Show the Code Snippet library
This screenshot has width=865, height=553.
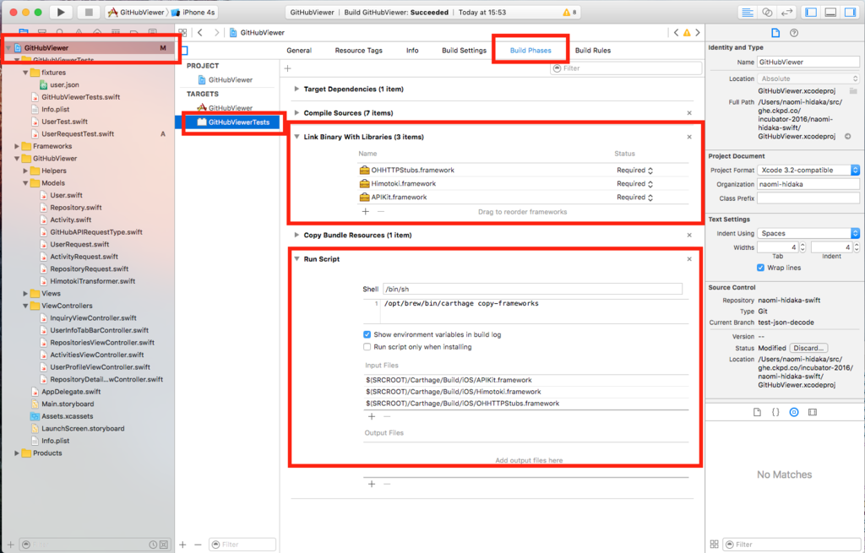click(775, 412)
